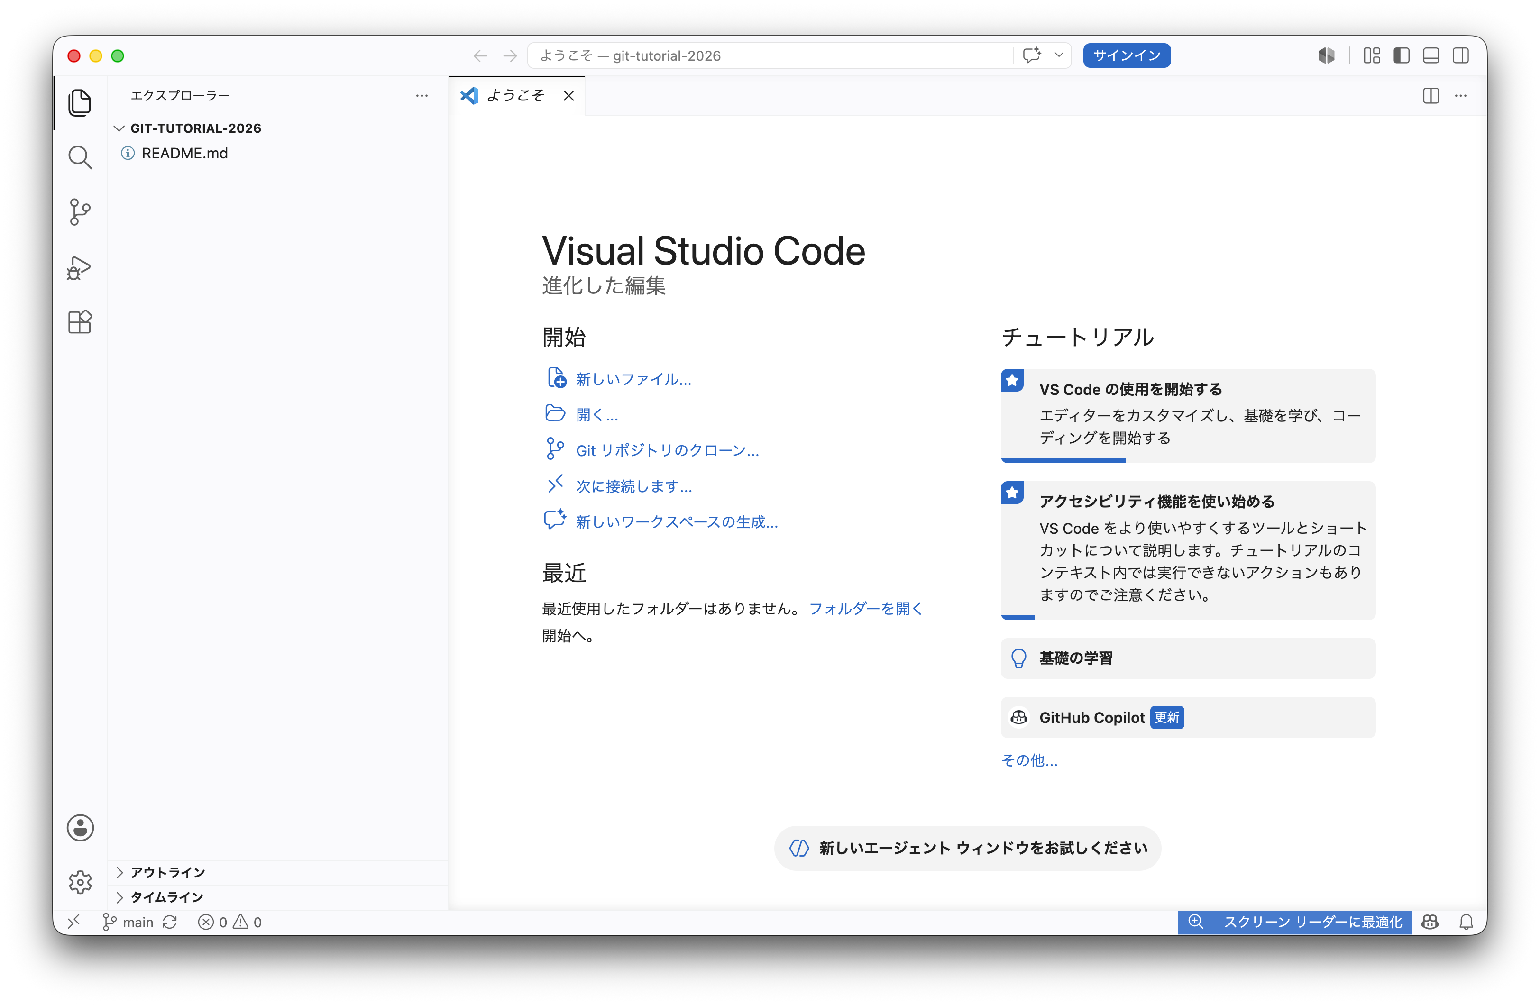
Task: Open the Source Control view icon
Action: click(80, 212)
